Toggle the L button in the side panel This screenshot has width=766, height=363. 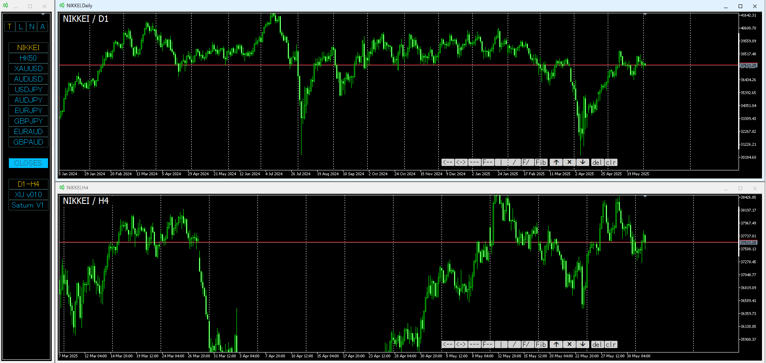coord(21,27)
